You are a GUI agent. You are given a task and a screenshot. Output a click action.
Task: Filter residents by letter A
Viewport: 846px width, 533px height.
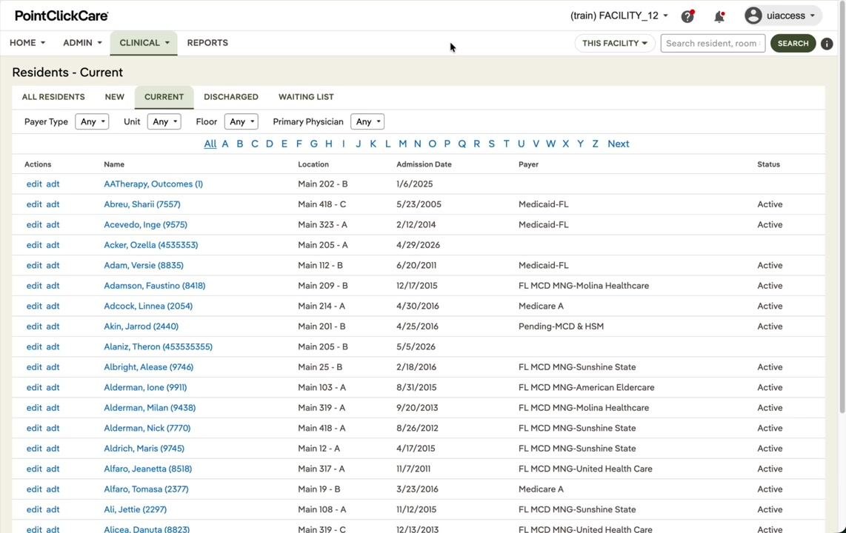point(225,144)
